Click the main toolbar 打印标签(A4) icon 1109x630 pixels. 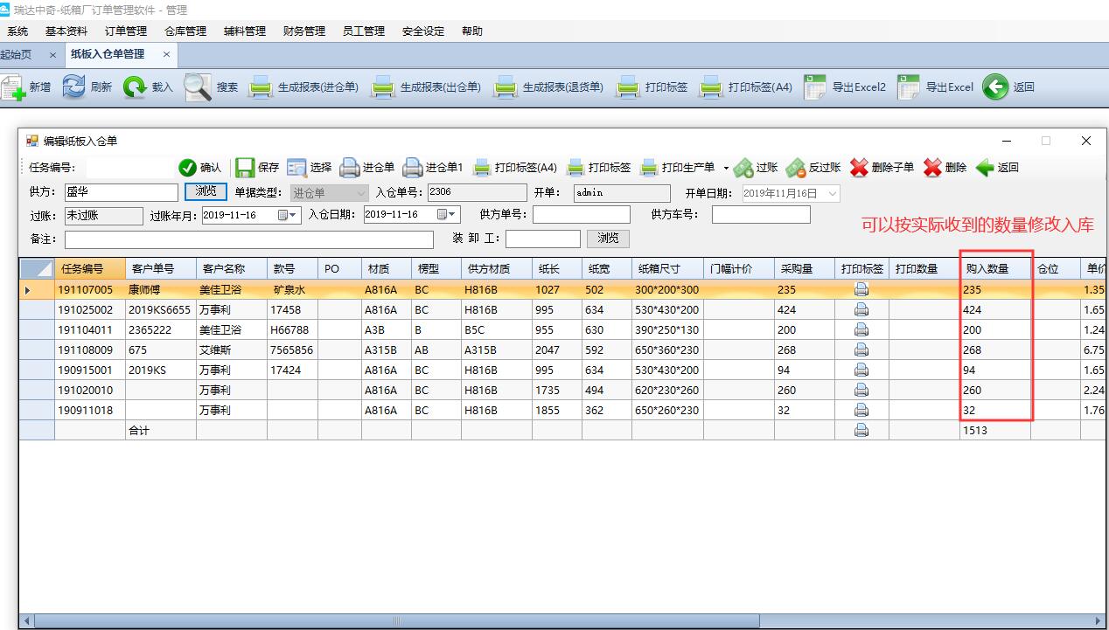coord(712,87)
